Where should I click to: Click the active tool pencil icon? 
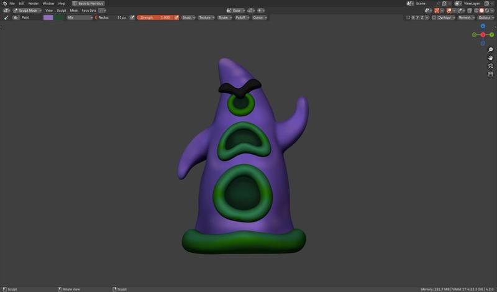point(6,17)
